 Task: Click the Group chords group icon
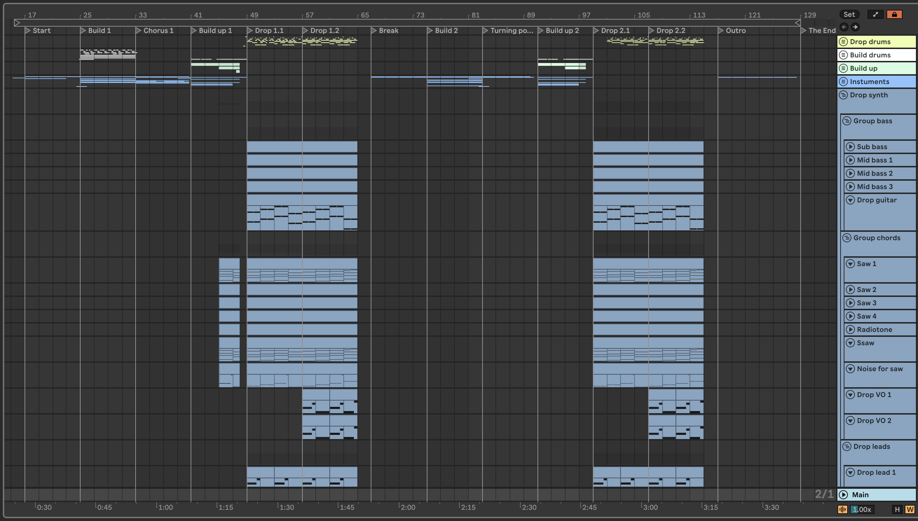click(x=847, y=238)
